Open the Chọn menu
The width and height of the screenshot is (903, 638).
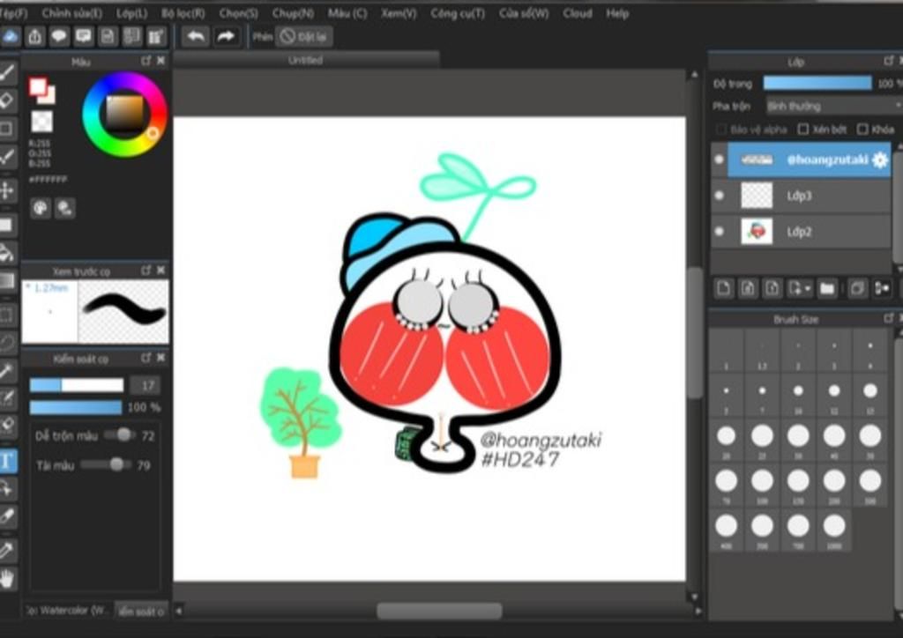(x=238, y=12)
